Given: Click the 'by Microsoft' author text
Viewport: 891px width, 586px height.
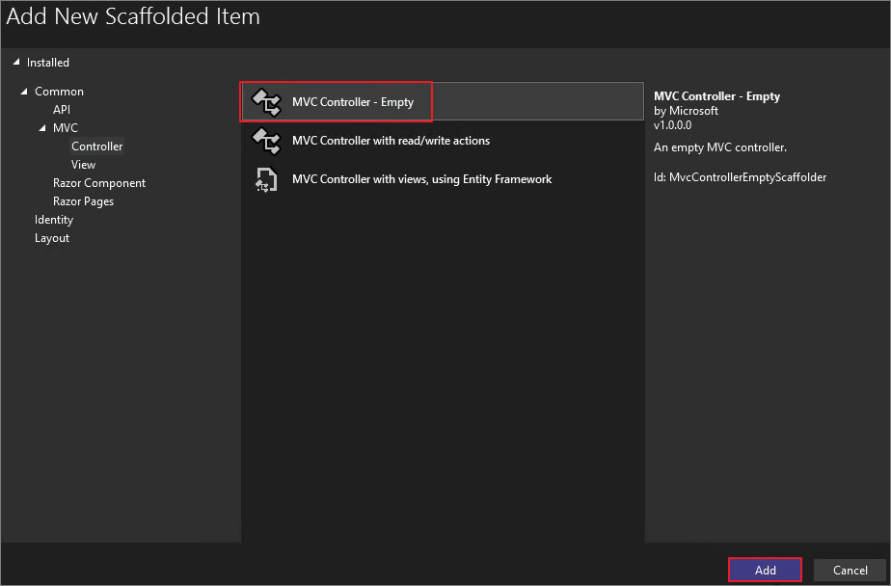Looking at the screenshot, I should [x=686, y=111].
